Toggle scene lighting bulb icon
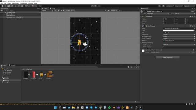The image size is (196, 110). 58,10
